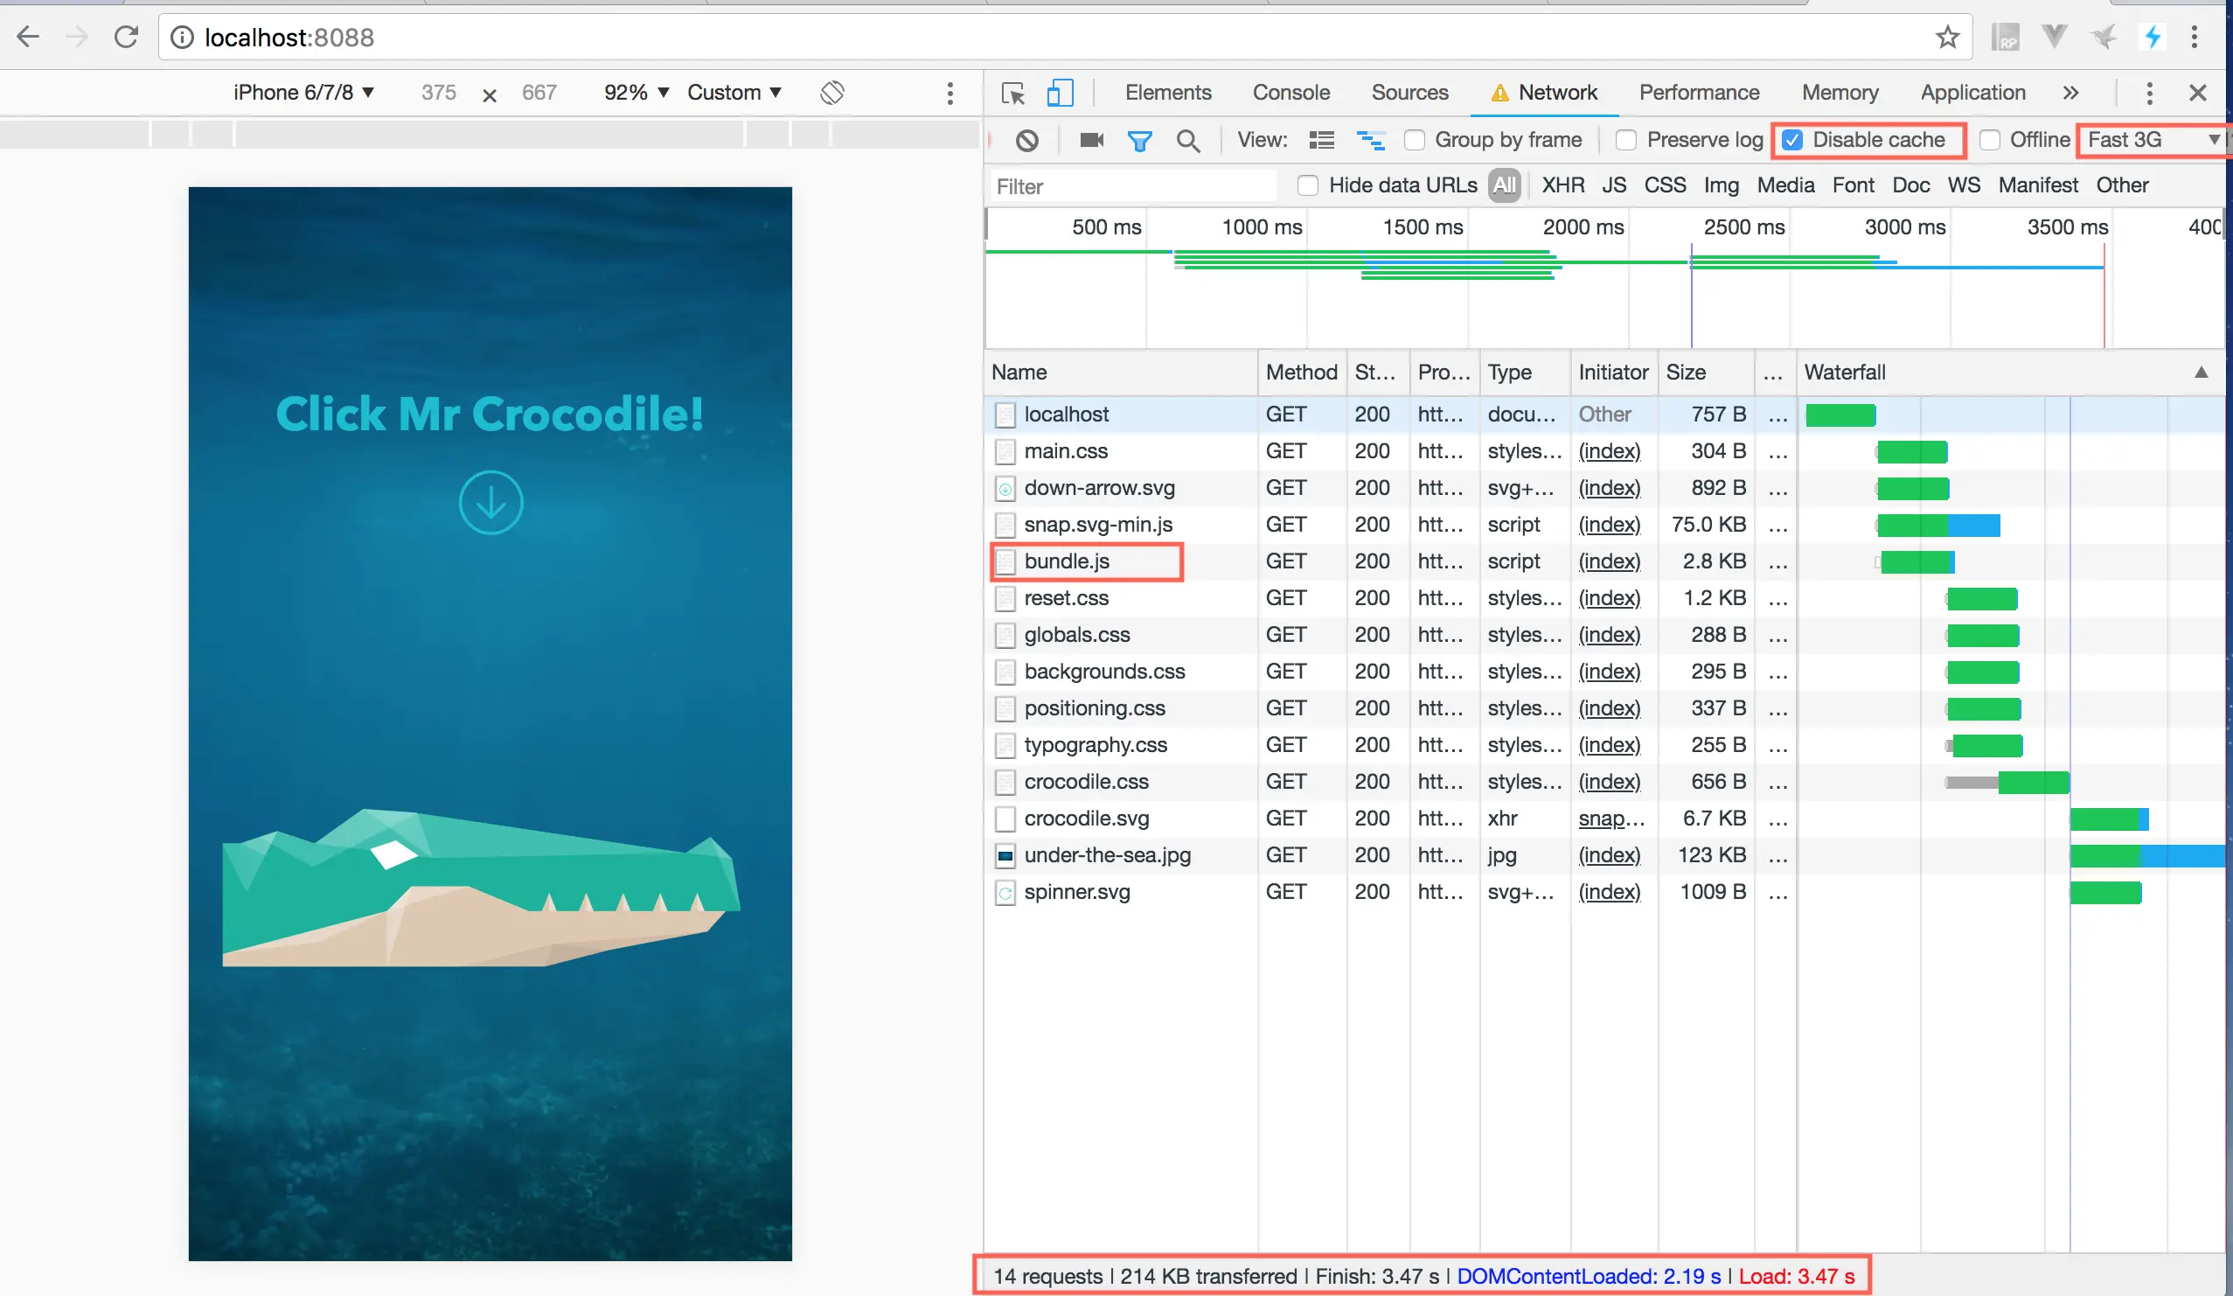Open the Performance tab

point(1699,93)
